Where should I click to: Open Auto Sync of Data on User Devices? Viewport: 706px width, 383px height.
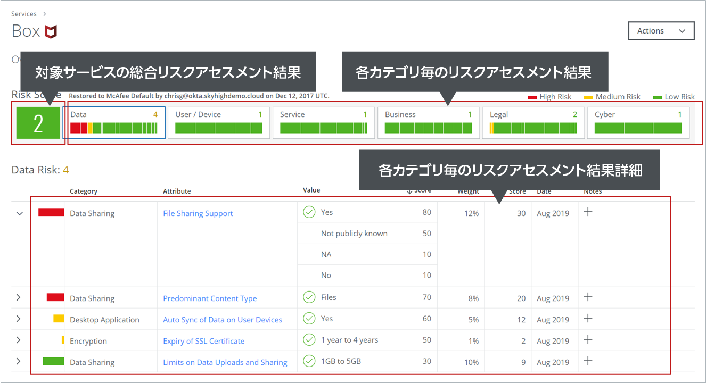coord(223,320)
